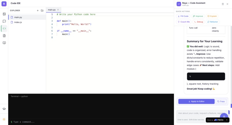Switch to the main.py editor tab
The width and height of the screenshot is (232, 125).
[52, 10]
